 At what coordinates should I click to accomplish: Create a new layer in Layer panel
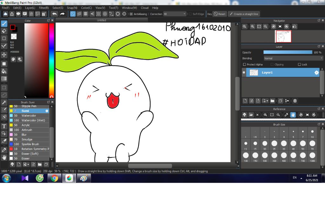tap(245, 101)
